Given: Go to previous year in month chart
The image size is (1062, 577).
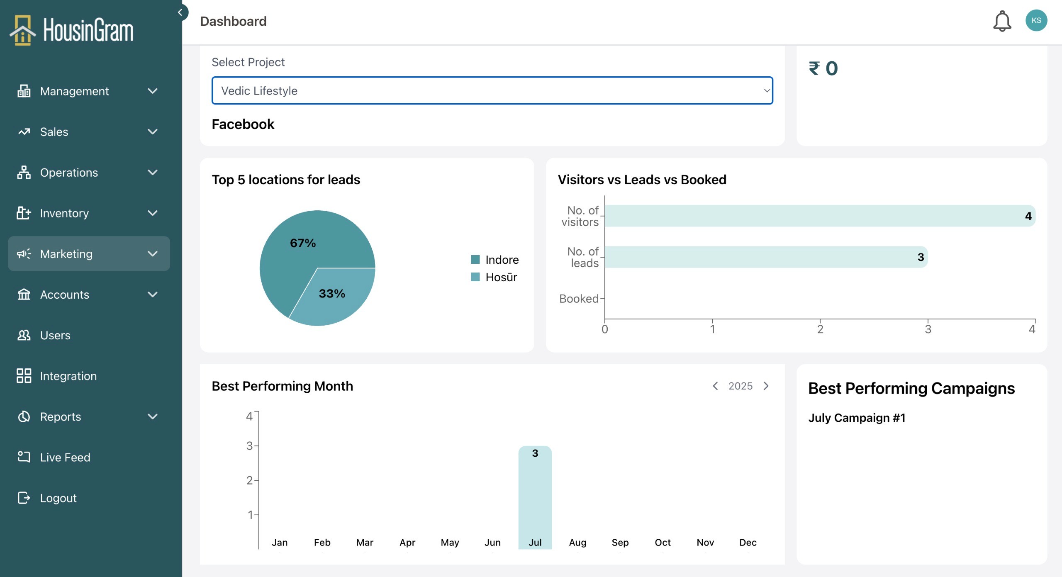Looking at the screenshot, I should point(715,386).
